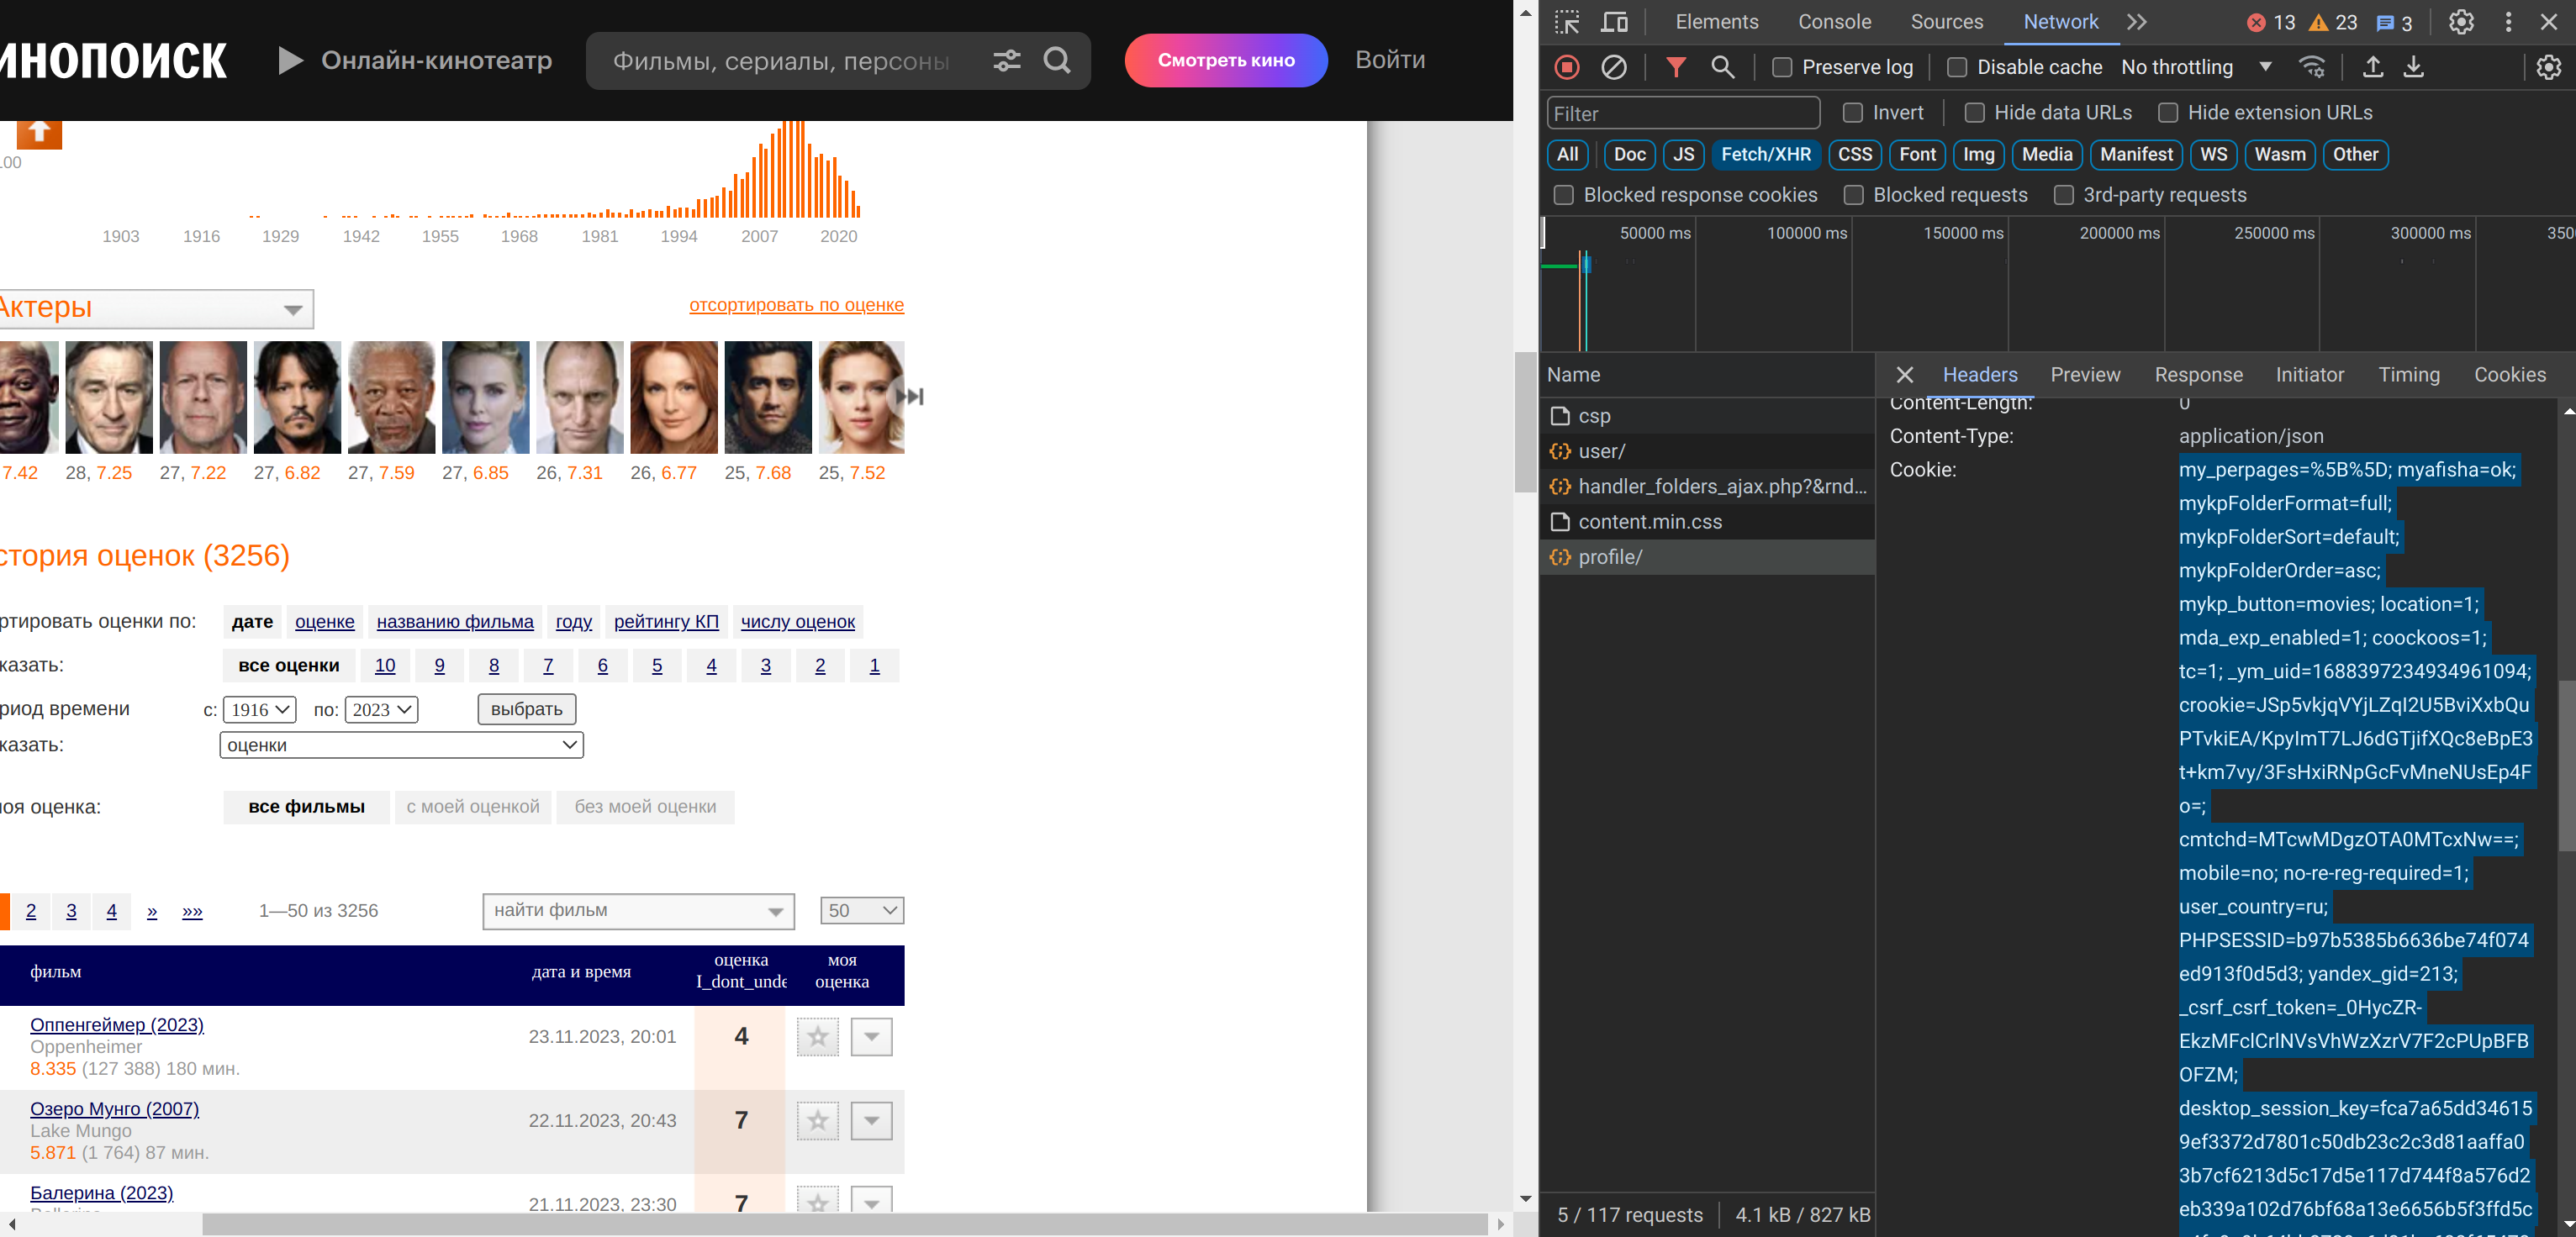Click the warnings count badge 23
This screenshot has height=1237, width=2576.
pyautogui.click(x=2333, y=22)
